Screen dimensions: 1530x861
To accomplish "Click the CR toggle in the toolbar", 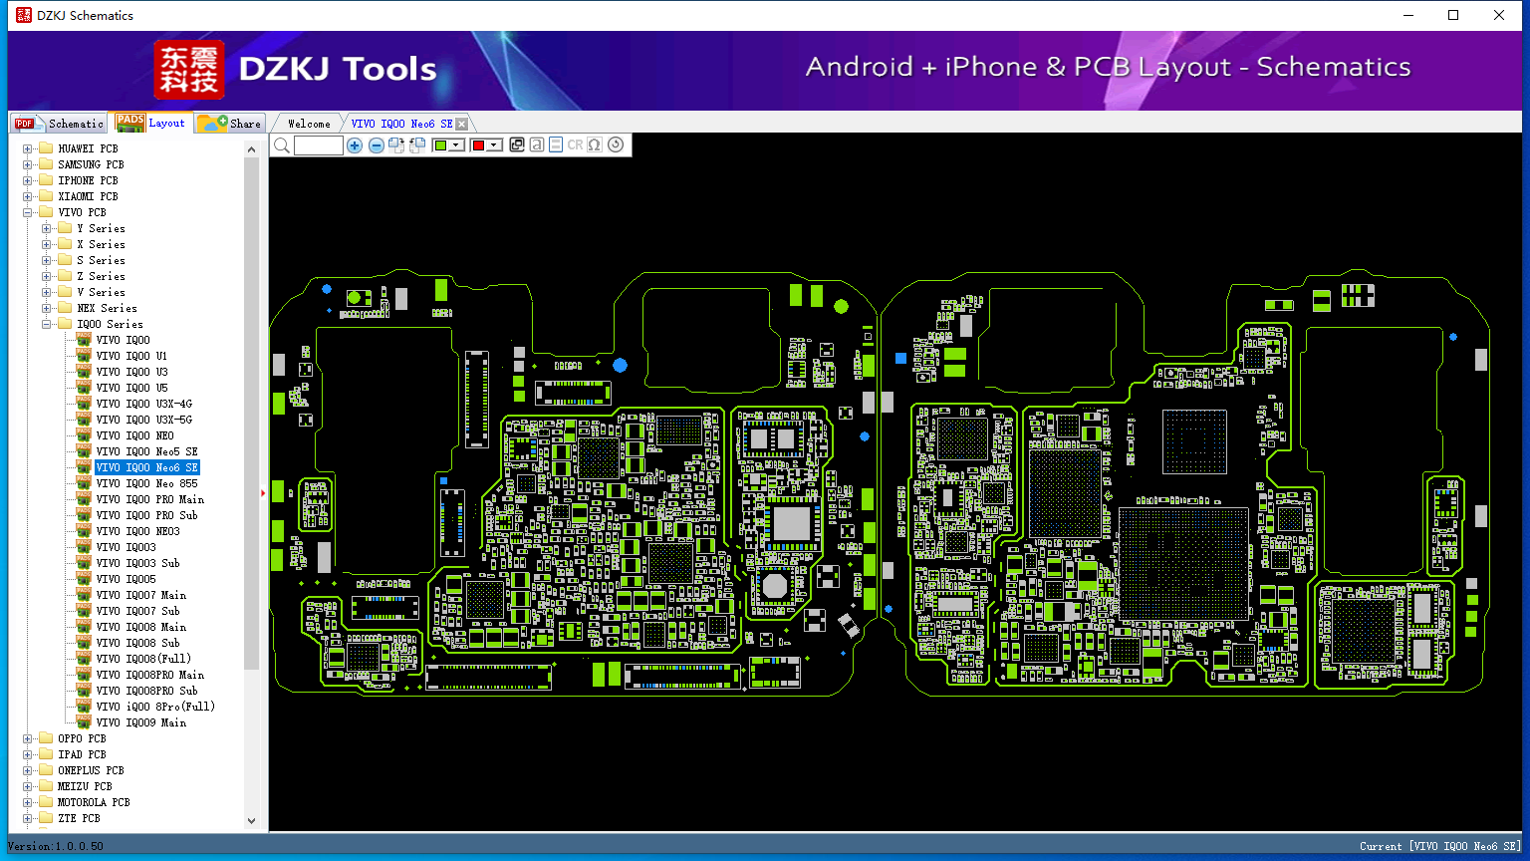I will coord(575,144).
